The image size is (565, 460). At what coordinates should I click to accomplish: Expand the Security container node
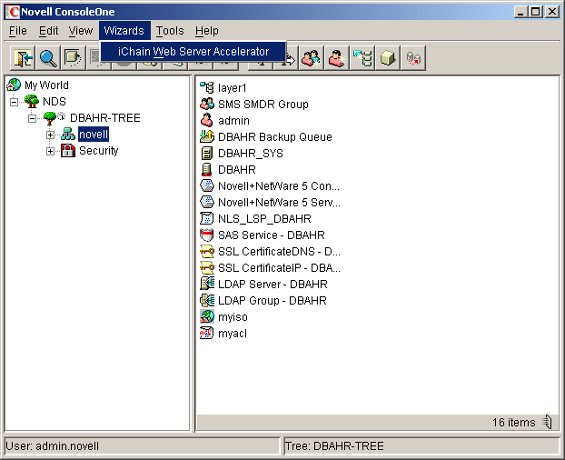pyautogui.click(x=50, y=151)
